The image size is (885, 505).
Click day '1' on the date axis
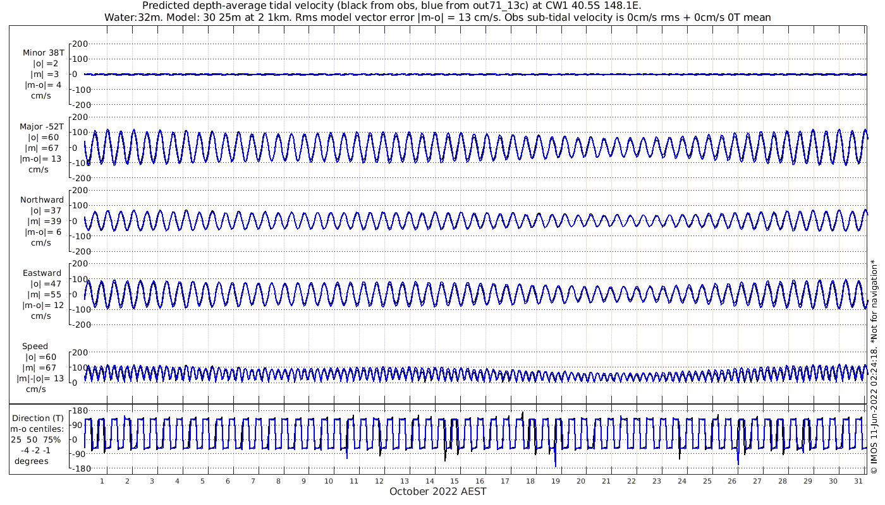coord(102,480)
